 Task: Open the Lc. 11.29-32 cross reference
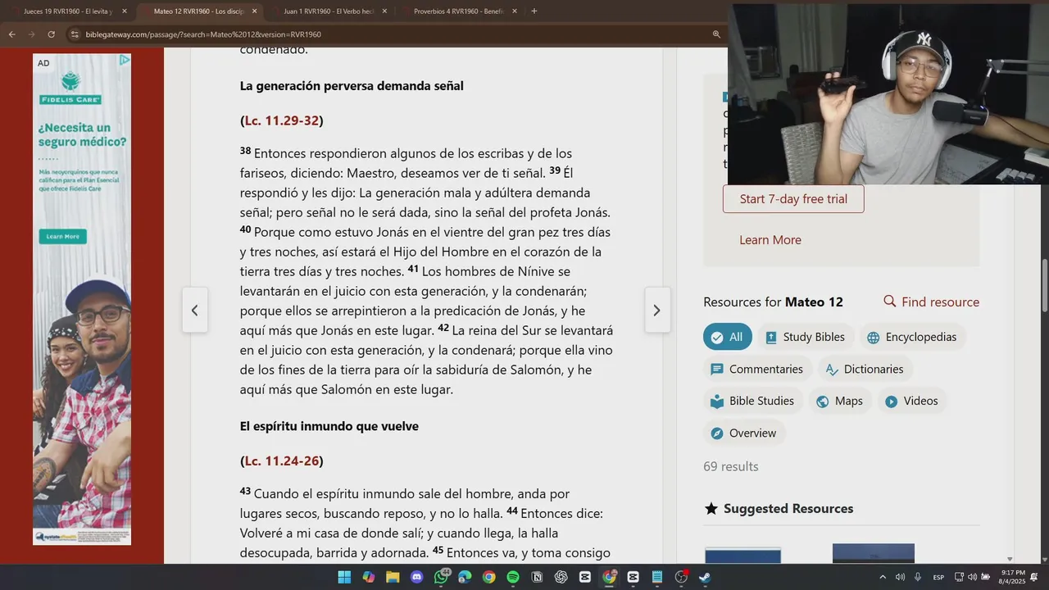tap(282, 120)
